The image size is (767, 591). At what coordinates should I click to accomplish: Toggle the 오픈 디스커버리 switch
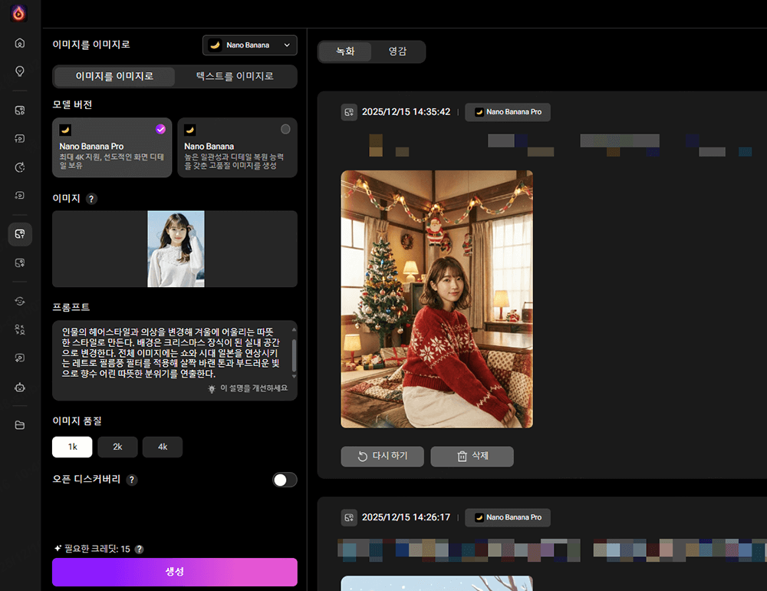coord(285,480)
